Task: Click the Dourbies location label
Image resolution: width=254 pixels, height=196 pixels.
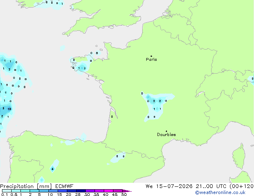Action: (166, 134)
